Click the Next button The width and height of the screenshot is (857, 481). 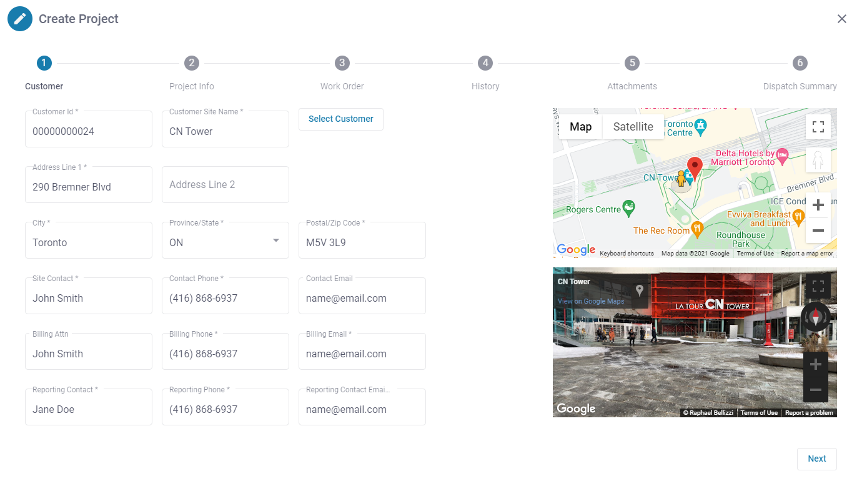tap(817, 459)
